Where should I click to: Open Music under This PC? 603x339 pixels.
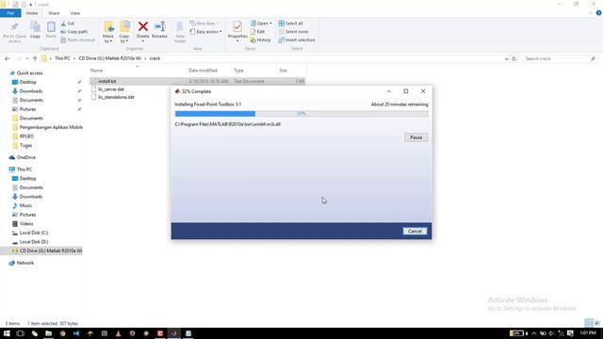pos(25,205)
